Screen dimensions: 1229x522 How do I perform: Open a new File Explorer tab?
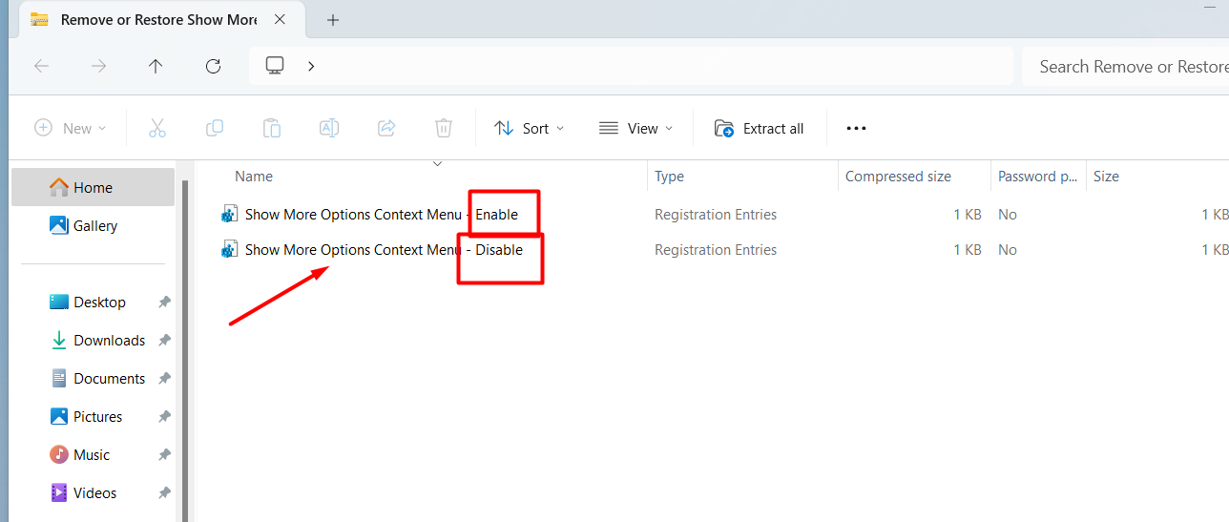[x=333, y=20]
